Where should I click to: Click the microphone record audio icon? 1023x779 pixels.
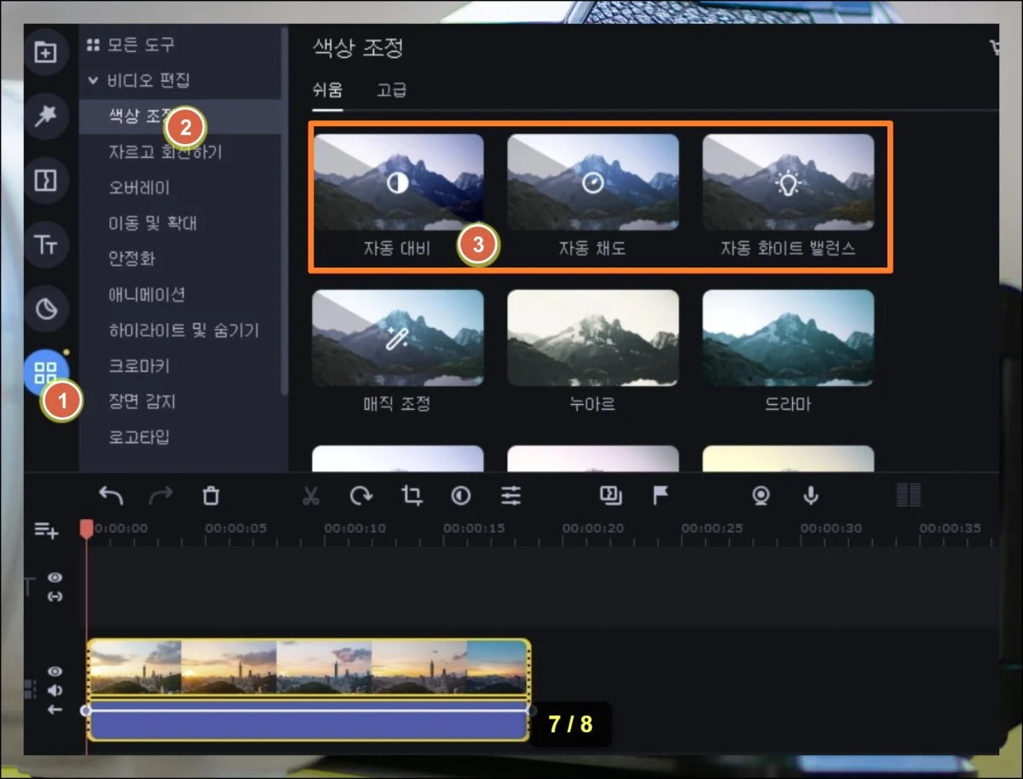tap(811, 496)
